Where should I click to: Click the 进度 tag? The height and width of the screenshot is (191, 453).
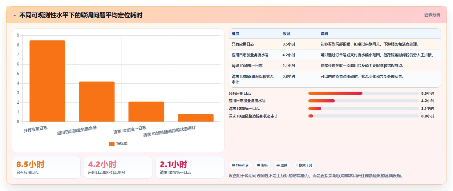[x=282, y=165]
